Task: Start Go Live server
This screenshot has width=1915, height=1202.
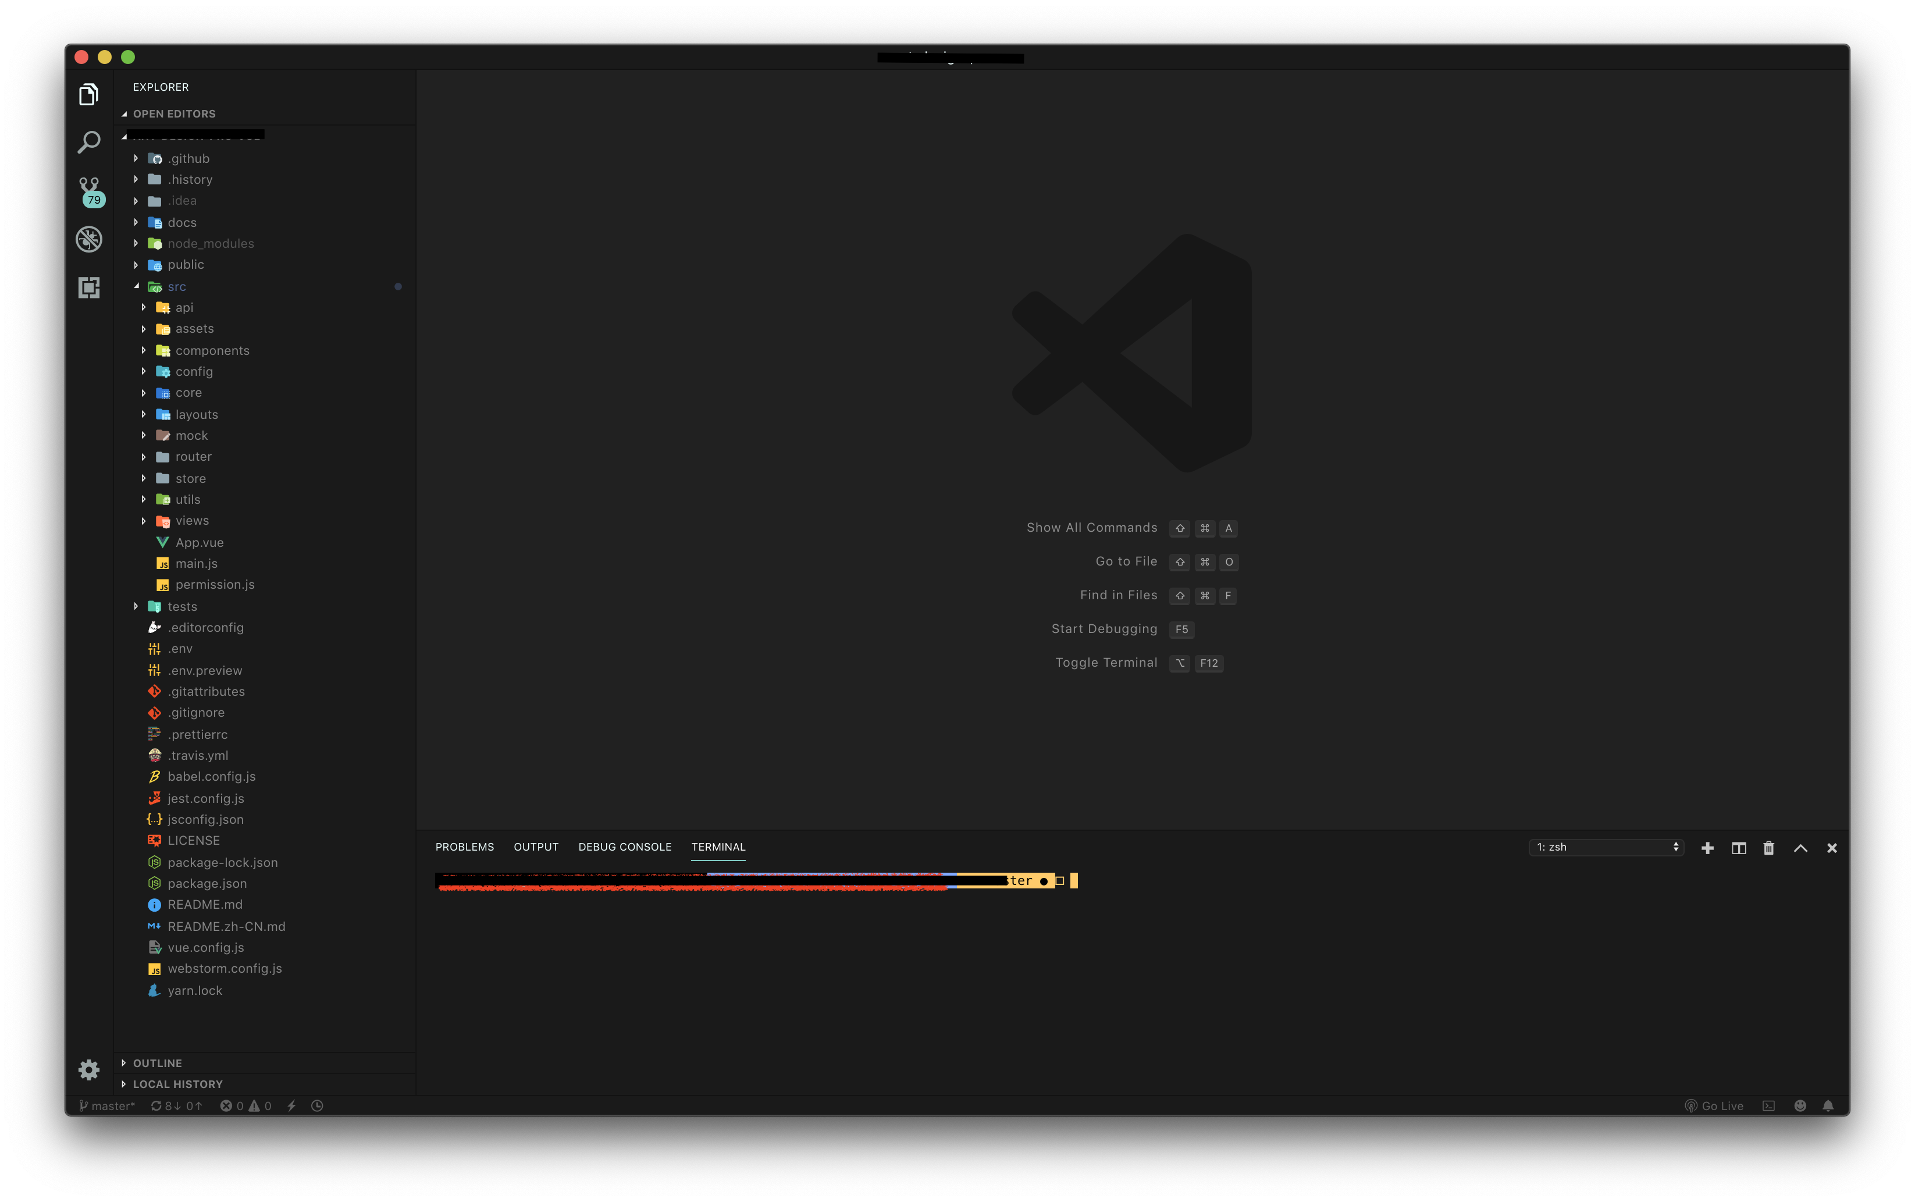Action: pyautogui.click(x=1714, y=1106)
